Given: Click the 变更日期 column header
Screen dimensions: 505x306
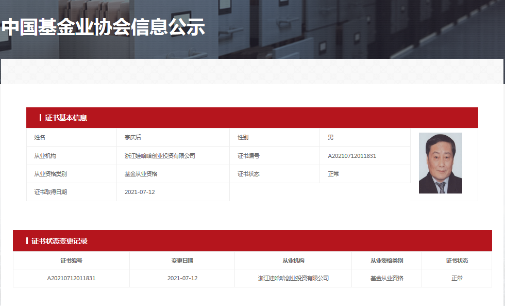Looking at the screenshot, I should (182, 261).
